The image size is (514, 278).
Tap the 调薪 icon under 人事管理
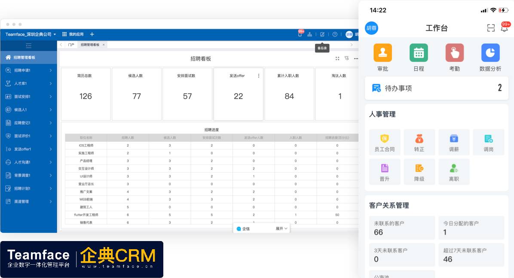click(454, 139)
